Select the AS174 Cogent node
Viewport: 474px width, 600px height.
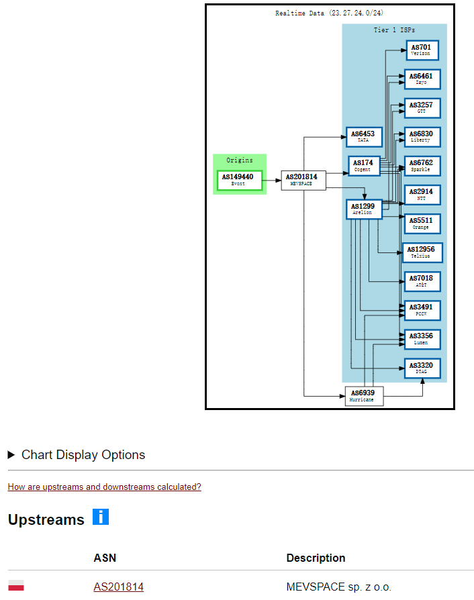click(364, 166)
